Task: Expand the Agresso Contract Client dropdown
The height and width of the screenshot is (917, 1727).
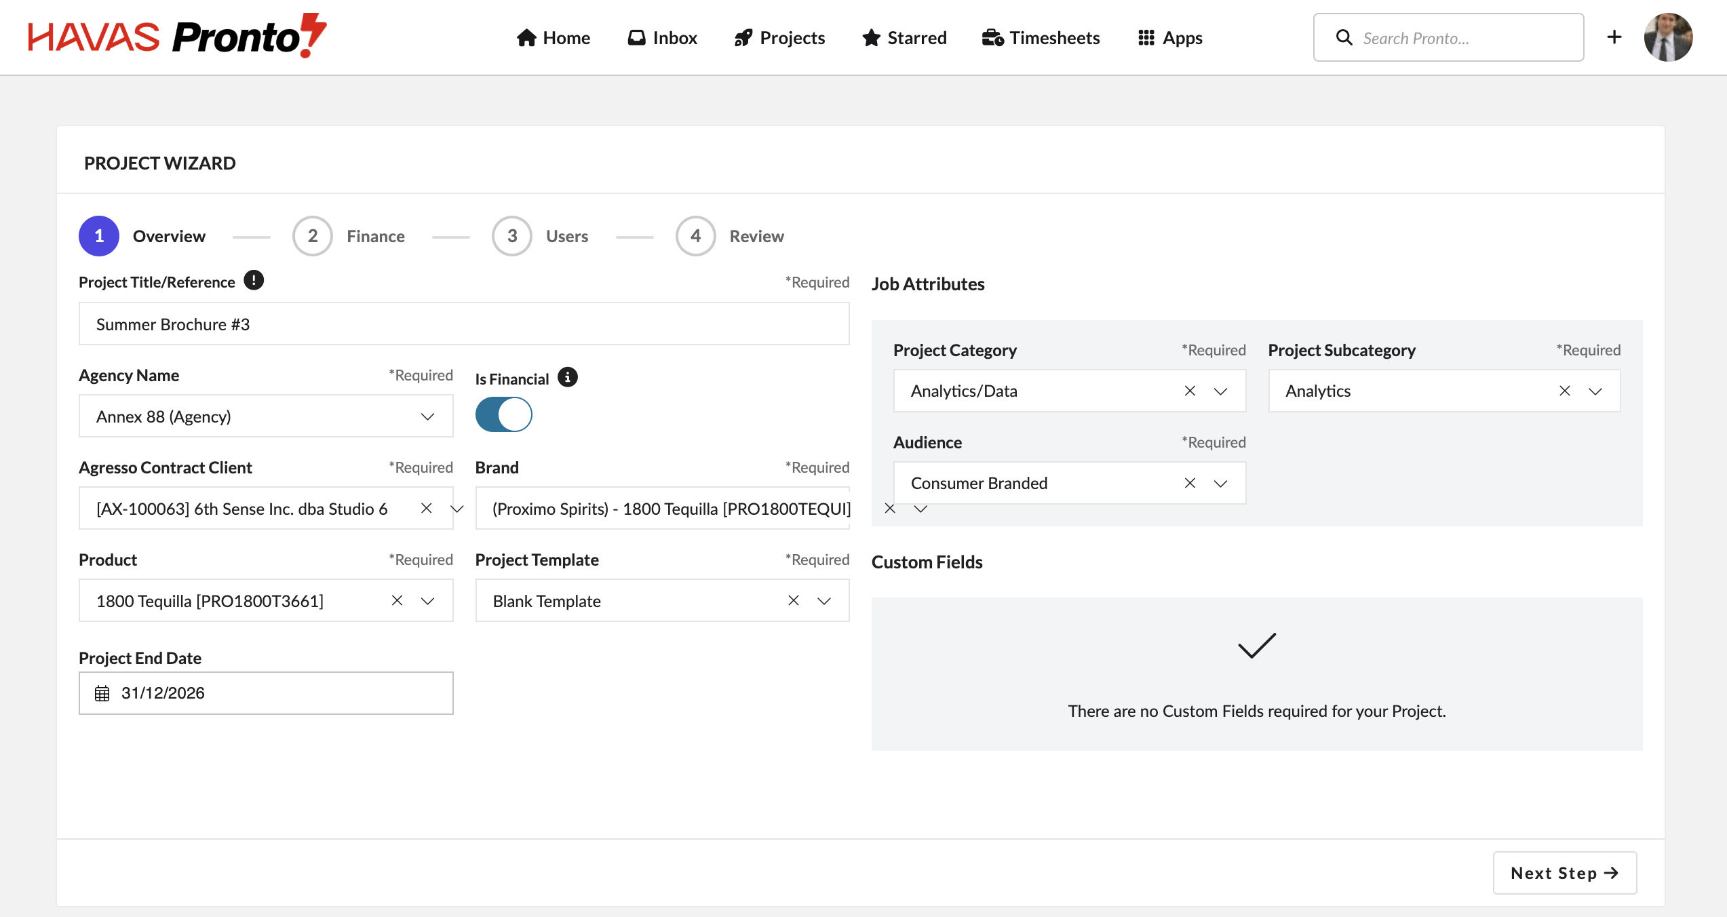Action: point(457,509)
